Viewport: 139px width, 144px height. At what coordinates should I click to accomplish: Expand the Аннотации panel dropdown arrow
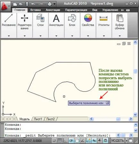pyautogui.click(x=56, y=36)
